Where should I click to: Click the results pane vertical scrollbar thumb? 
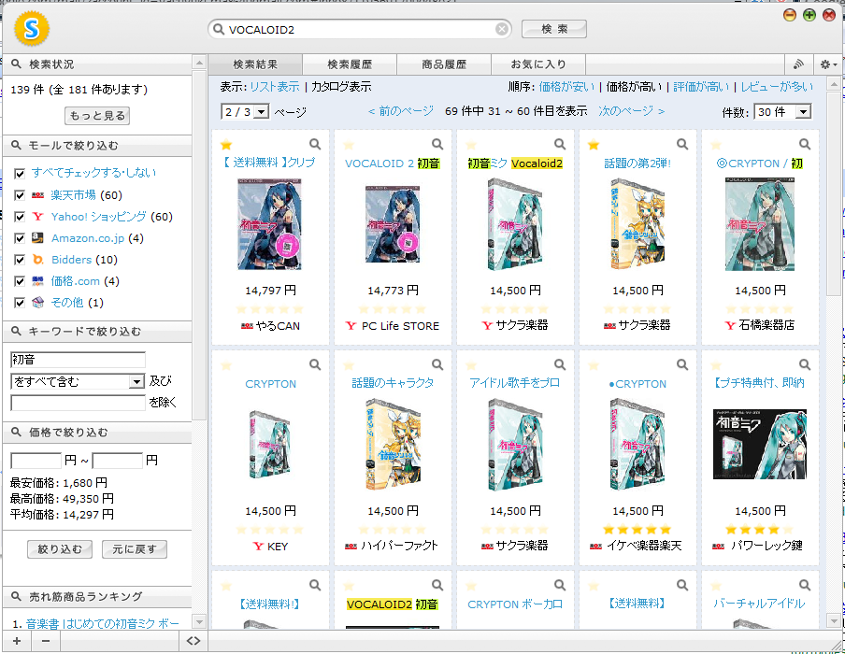pos(833,192)
